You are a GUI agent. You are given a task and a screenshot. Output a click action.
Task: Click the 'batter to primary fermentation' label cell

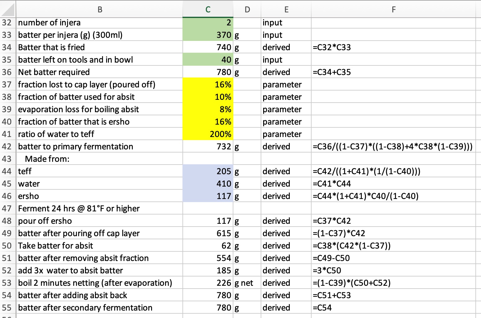76,147
